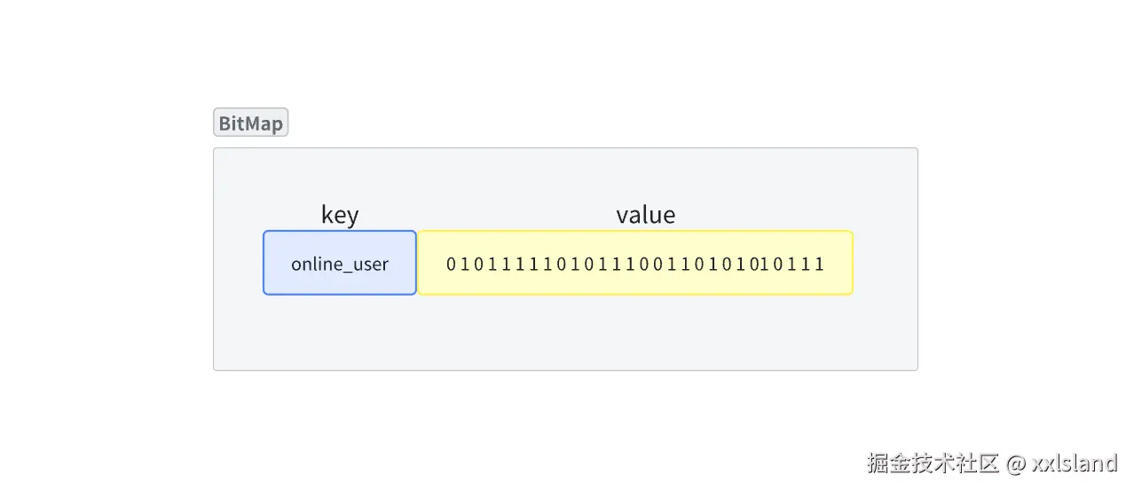Click the last bit of the value
The image size is (1134, 491).
821,264
